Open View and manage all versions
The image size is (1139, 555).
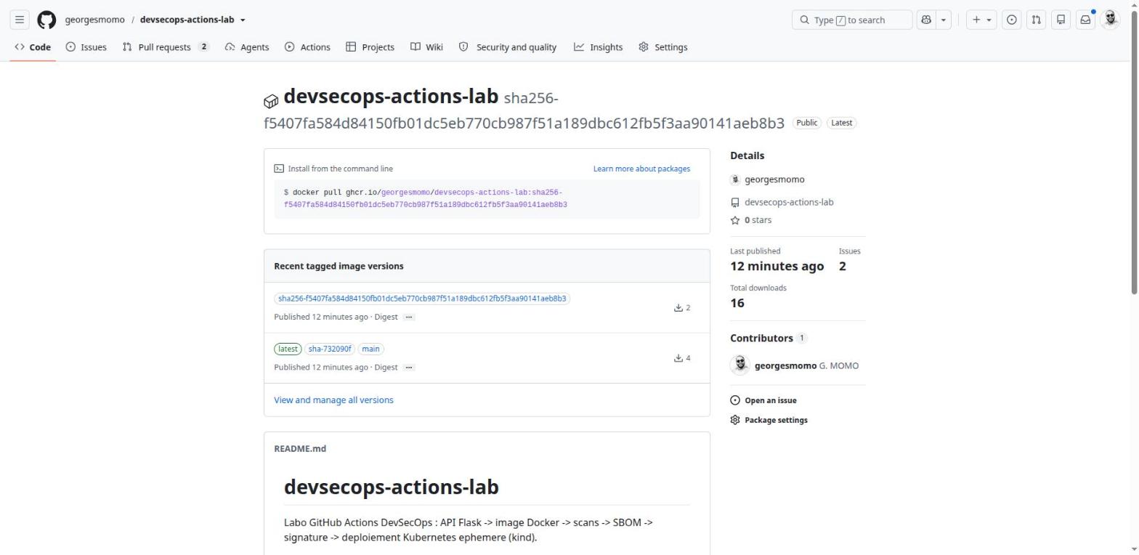pyautogui.click(x=333, y=400)
